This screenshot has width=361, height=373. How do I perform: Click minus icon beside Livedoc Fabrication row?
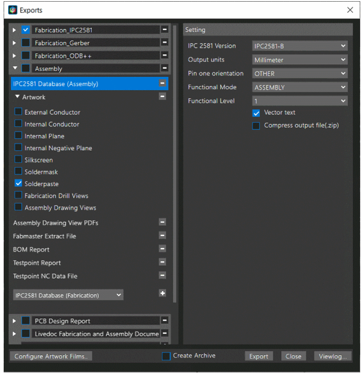(x=165, y=333)
